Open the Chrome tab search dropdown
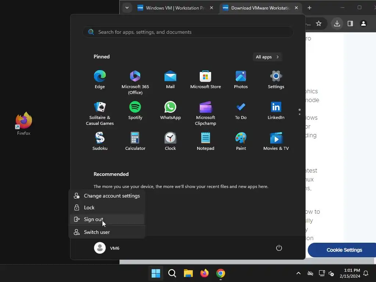 [x=127, y=8]
